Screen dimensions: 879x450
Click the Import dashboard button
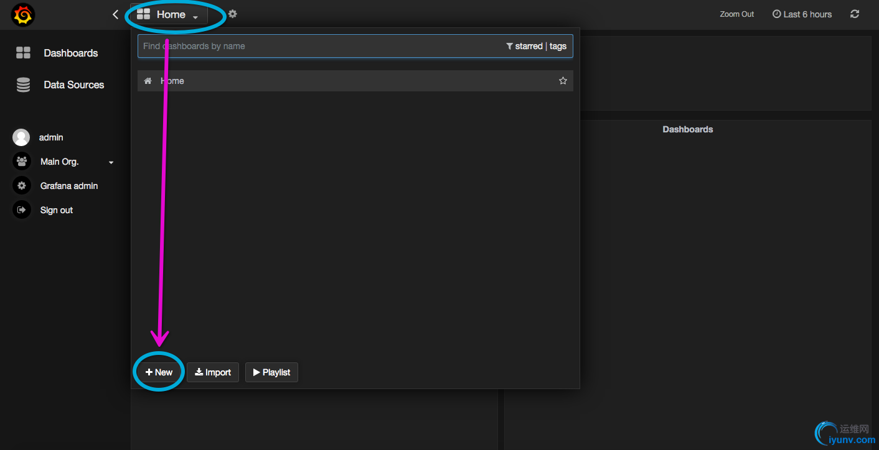click(x=213, y=372)
